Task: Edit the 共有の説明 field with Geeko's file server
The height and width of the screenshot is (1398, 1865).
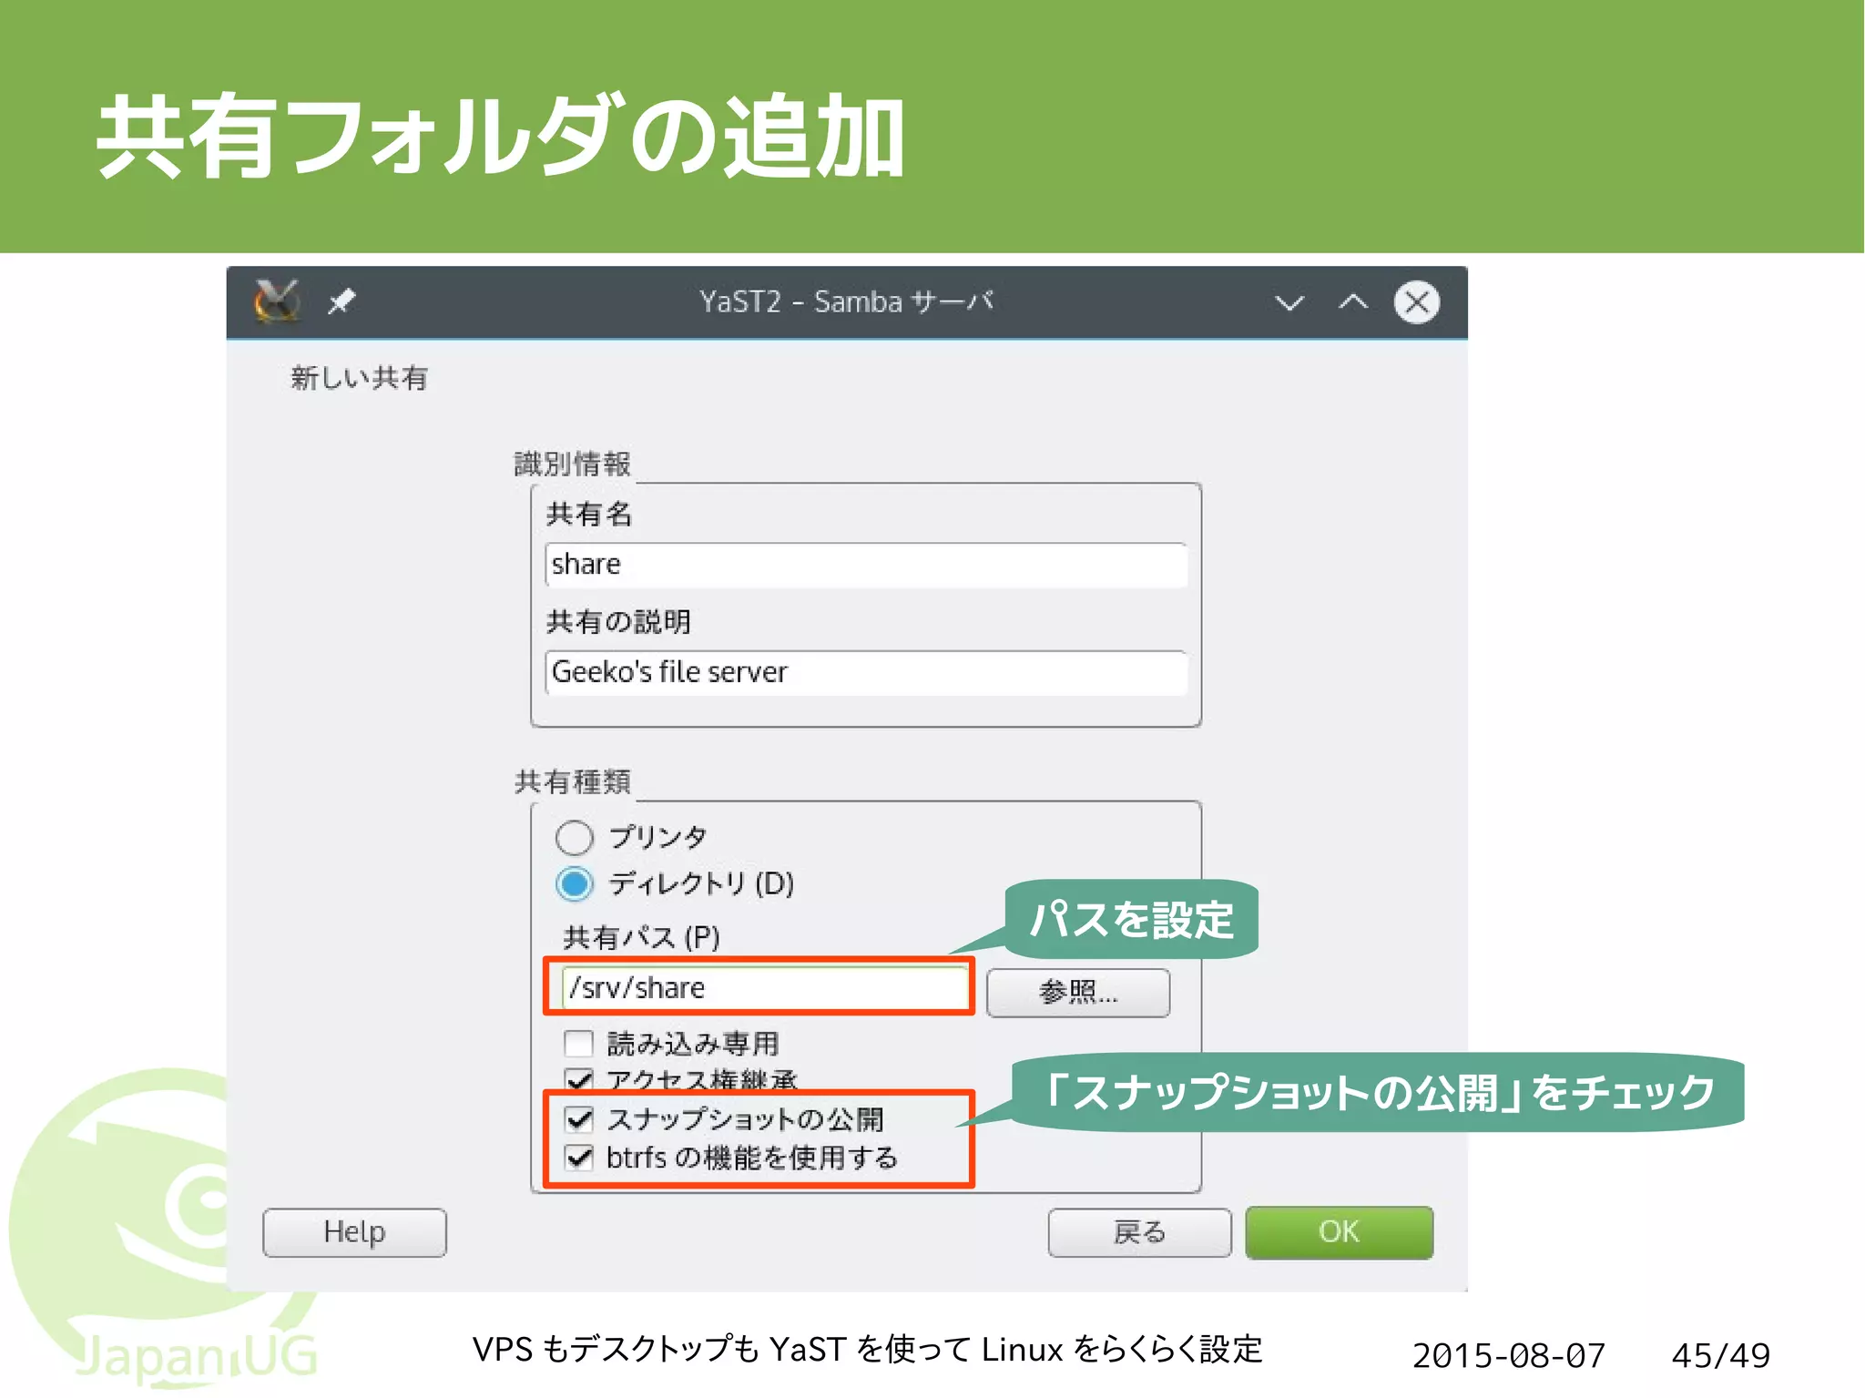Action: click(866, 672)
